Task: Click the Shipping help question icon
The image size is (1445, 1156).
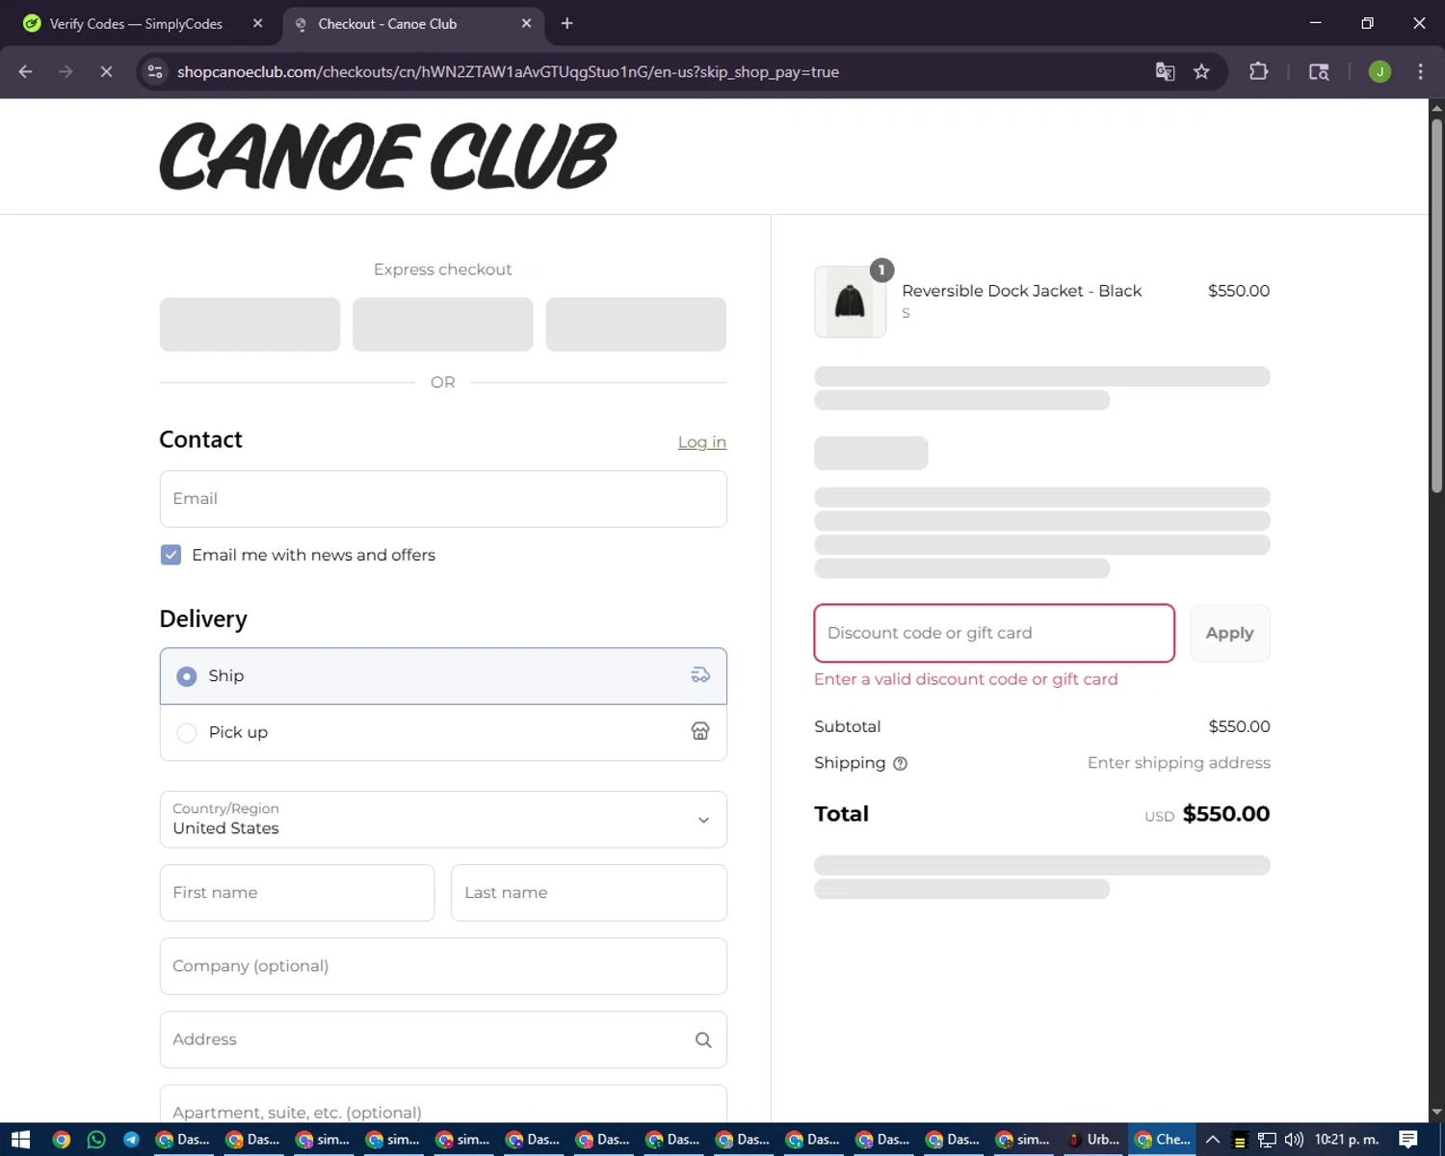Action: [900, 764]
